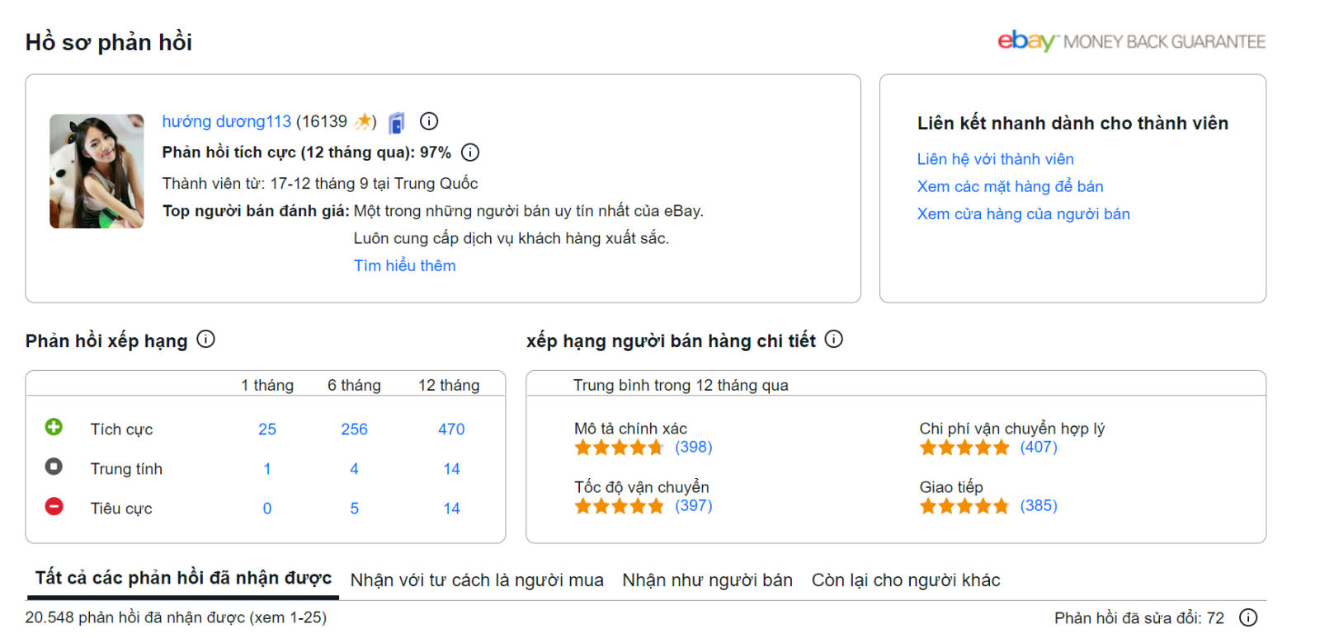Click the info icon next to 97% positive feedback

coord(470,152)
